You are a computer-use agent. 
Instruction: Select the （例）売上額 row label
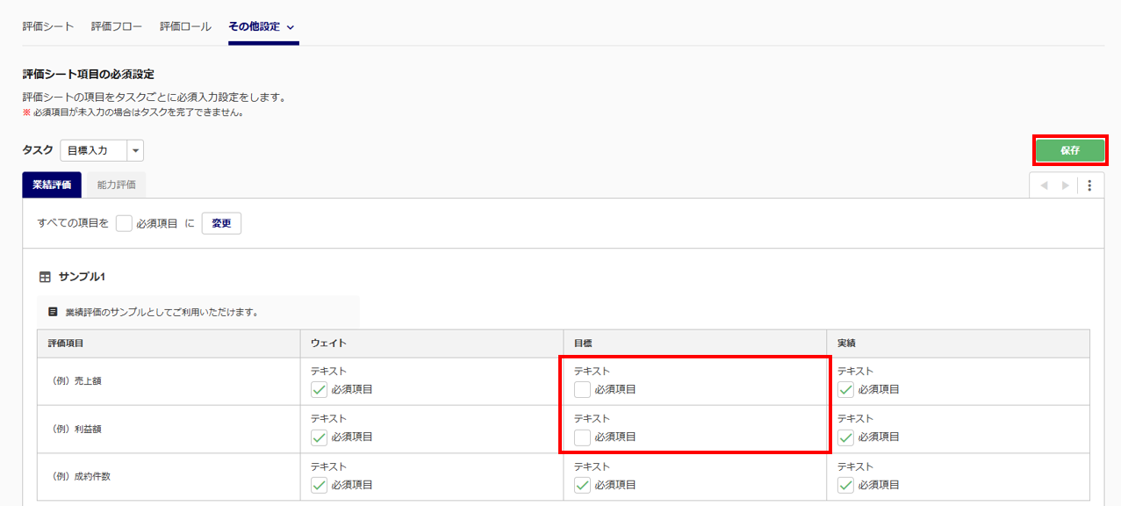point(77,381)
